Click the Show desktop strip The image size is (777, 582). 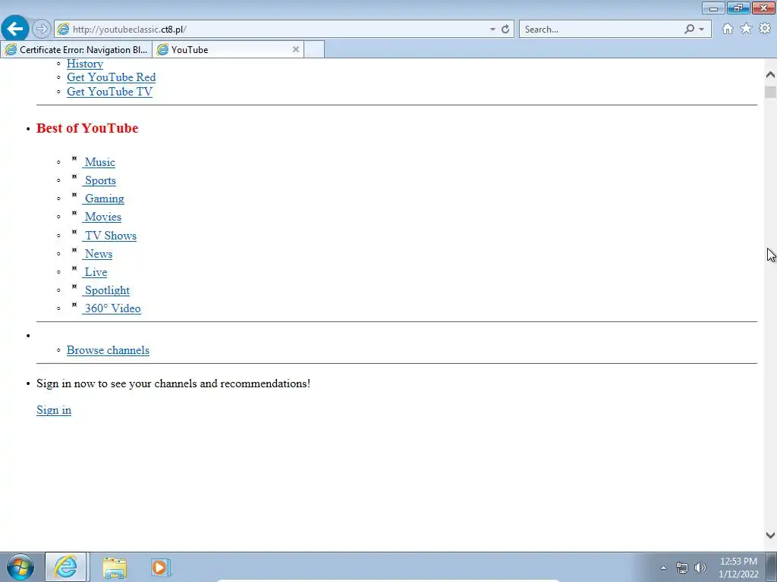point(771,567)
